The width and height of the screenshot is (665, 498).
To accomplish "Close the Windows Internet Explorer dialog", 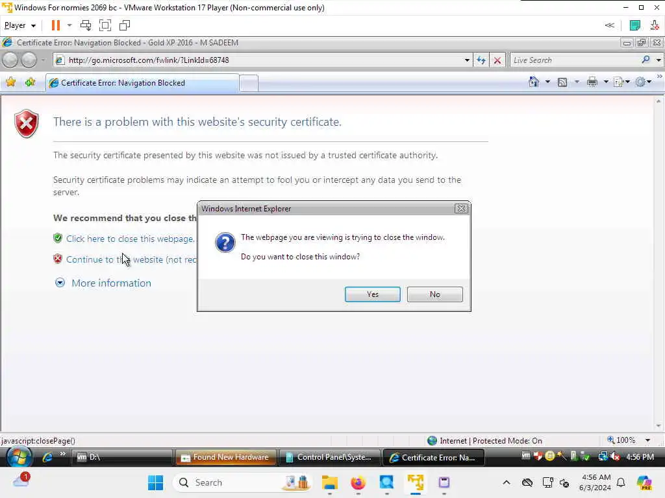I will click(461, 208).
